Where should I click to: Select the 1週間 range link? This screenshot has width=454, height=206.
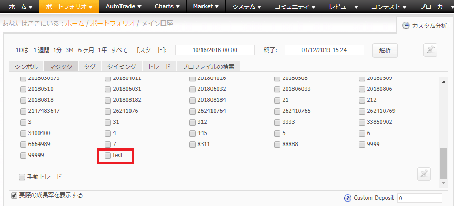[41, 50]
